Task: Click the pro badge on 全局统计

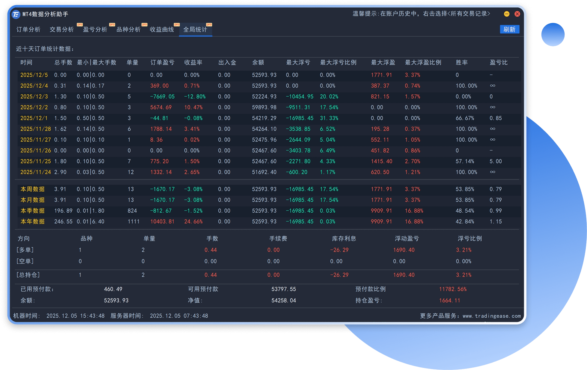Action: (x=209, y=25)
